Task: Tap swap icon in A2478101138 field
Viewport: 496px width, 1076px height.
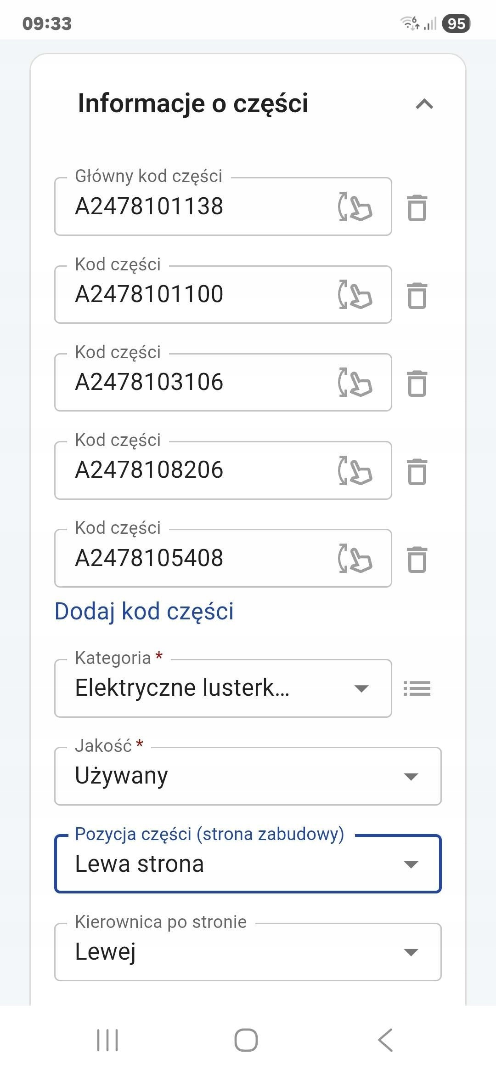Action: (x=355, y=207)
